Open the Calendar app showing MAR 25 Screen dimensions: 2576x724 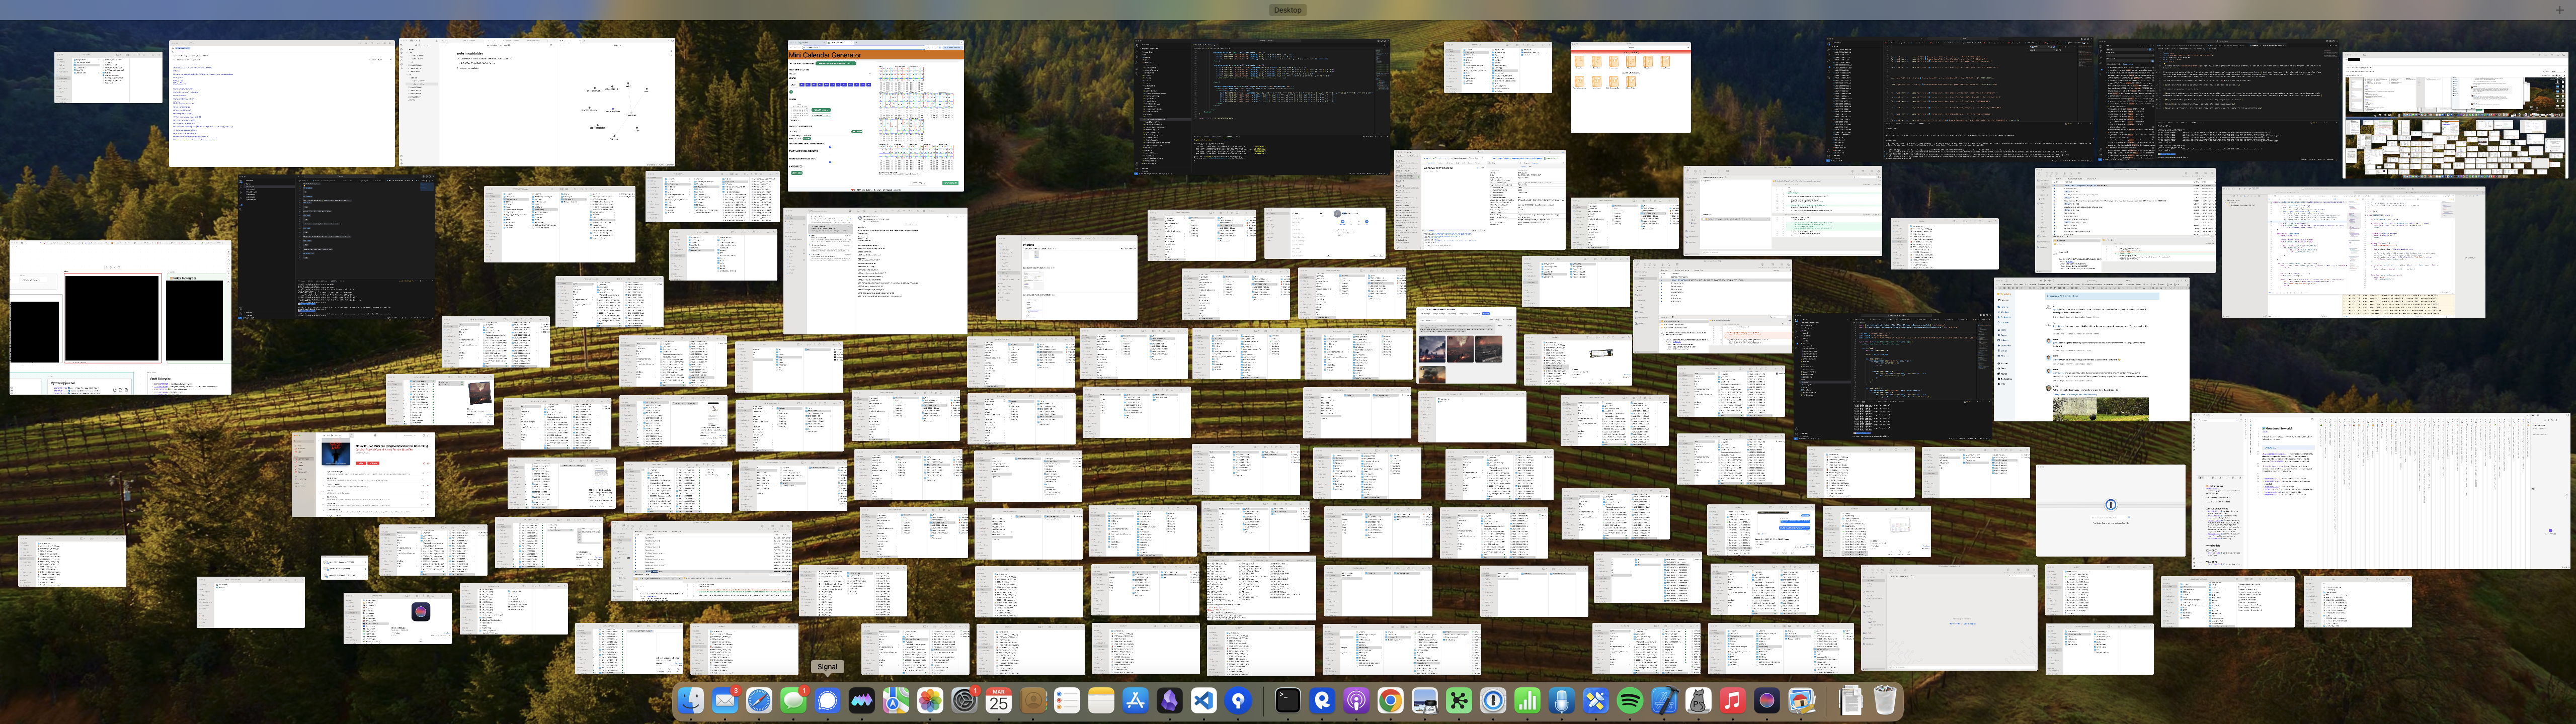(x=998, y=701)
